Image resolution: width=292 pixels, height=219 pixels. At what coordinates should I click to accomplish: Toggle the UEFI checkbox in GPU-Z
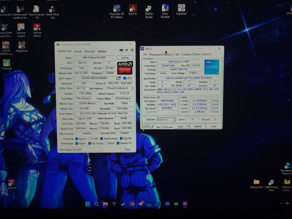point(125,78)
